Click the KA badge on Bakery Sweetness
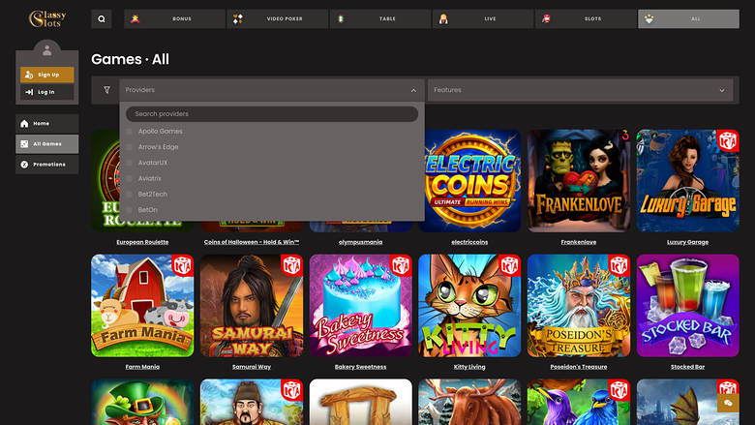Screen dimensions: 755x425 (x=401, y=265)
